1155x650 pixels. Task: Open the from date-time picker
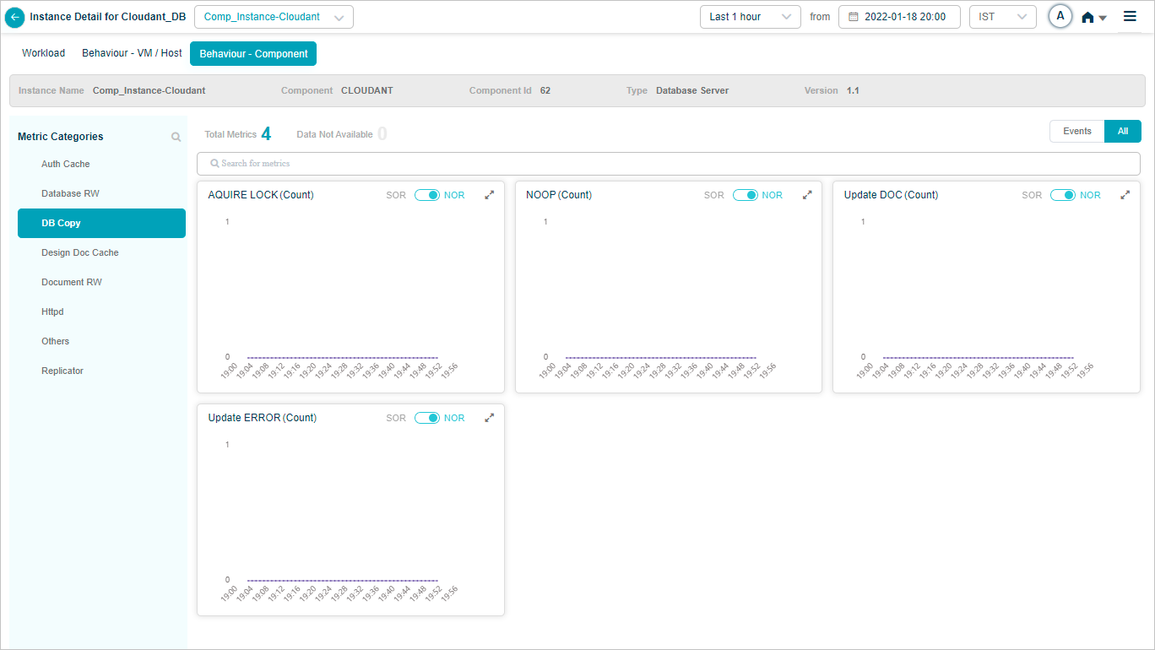coord(898,17)
